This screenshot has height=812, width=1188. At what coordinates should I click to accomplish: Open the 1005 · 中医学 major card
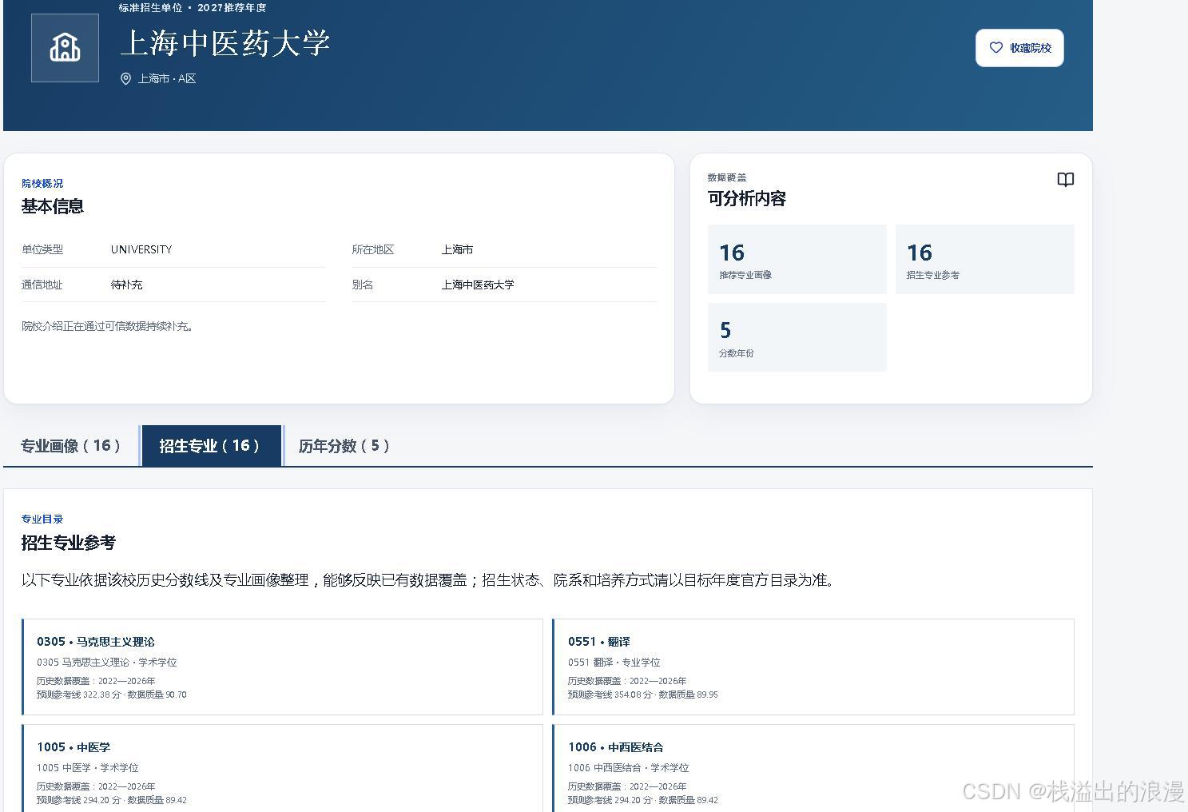coord(282,769)
